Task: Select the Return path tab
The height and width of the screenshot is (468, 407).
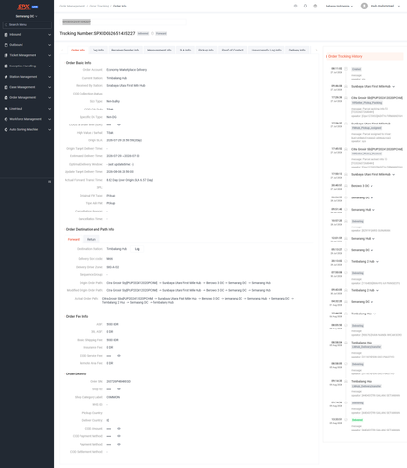Action: 92,240
